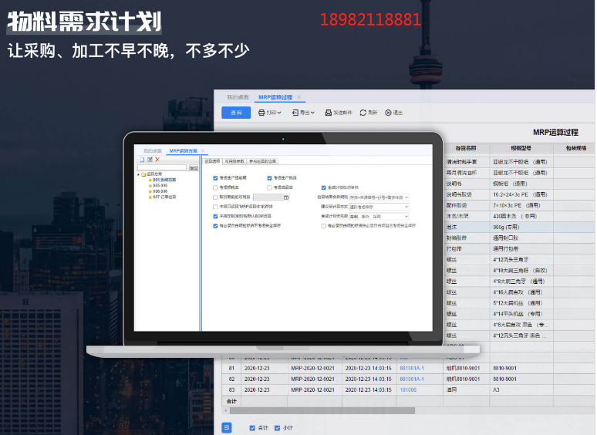Click the blue 查询 button
The width and height of the screenshot is (597, 435).
[x=236, y=113]
